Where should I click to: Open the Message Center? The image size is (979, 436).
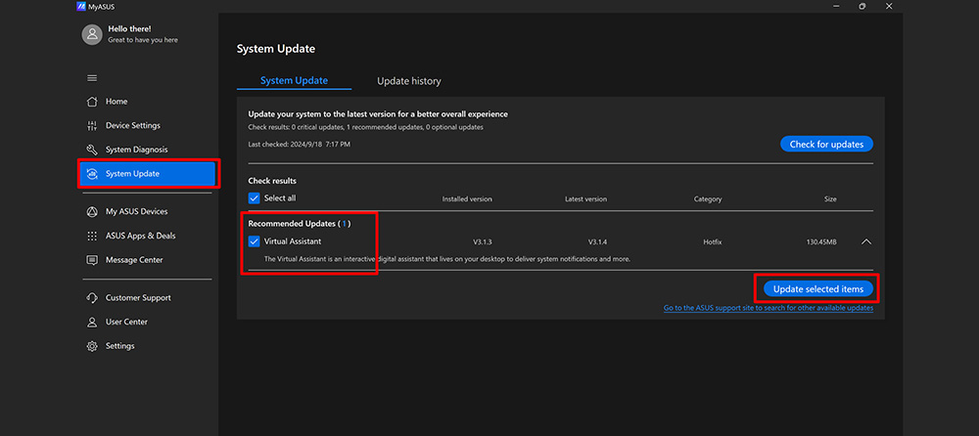[133, 259]
